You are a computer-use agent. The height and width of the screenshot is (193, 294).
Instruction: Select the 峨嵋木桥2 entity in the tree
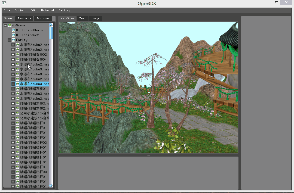click(34, 108)
